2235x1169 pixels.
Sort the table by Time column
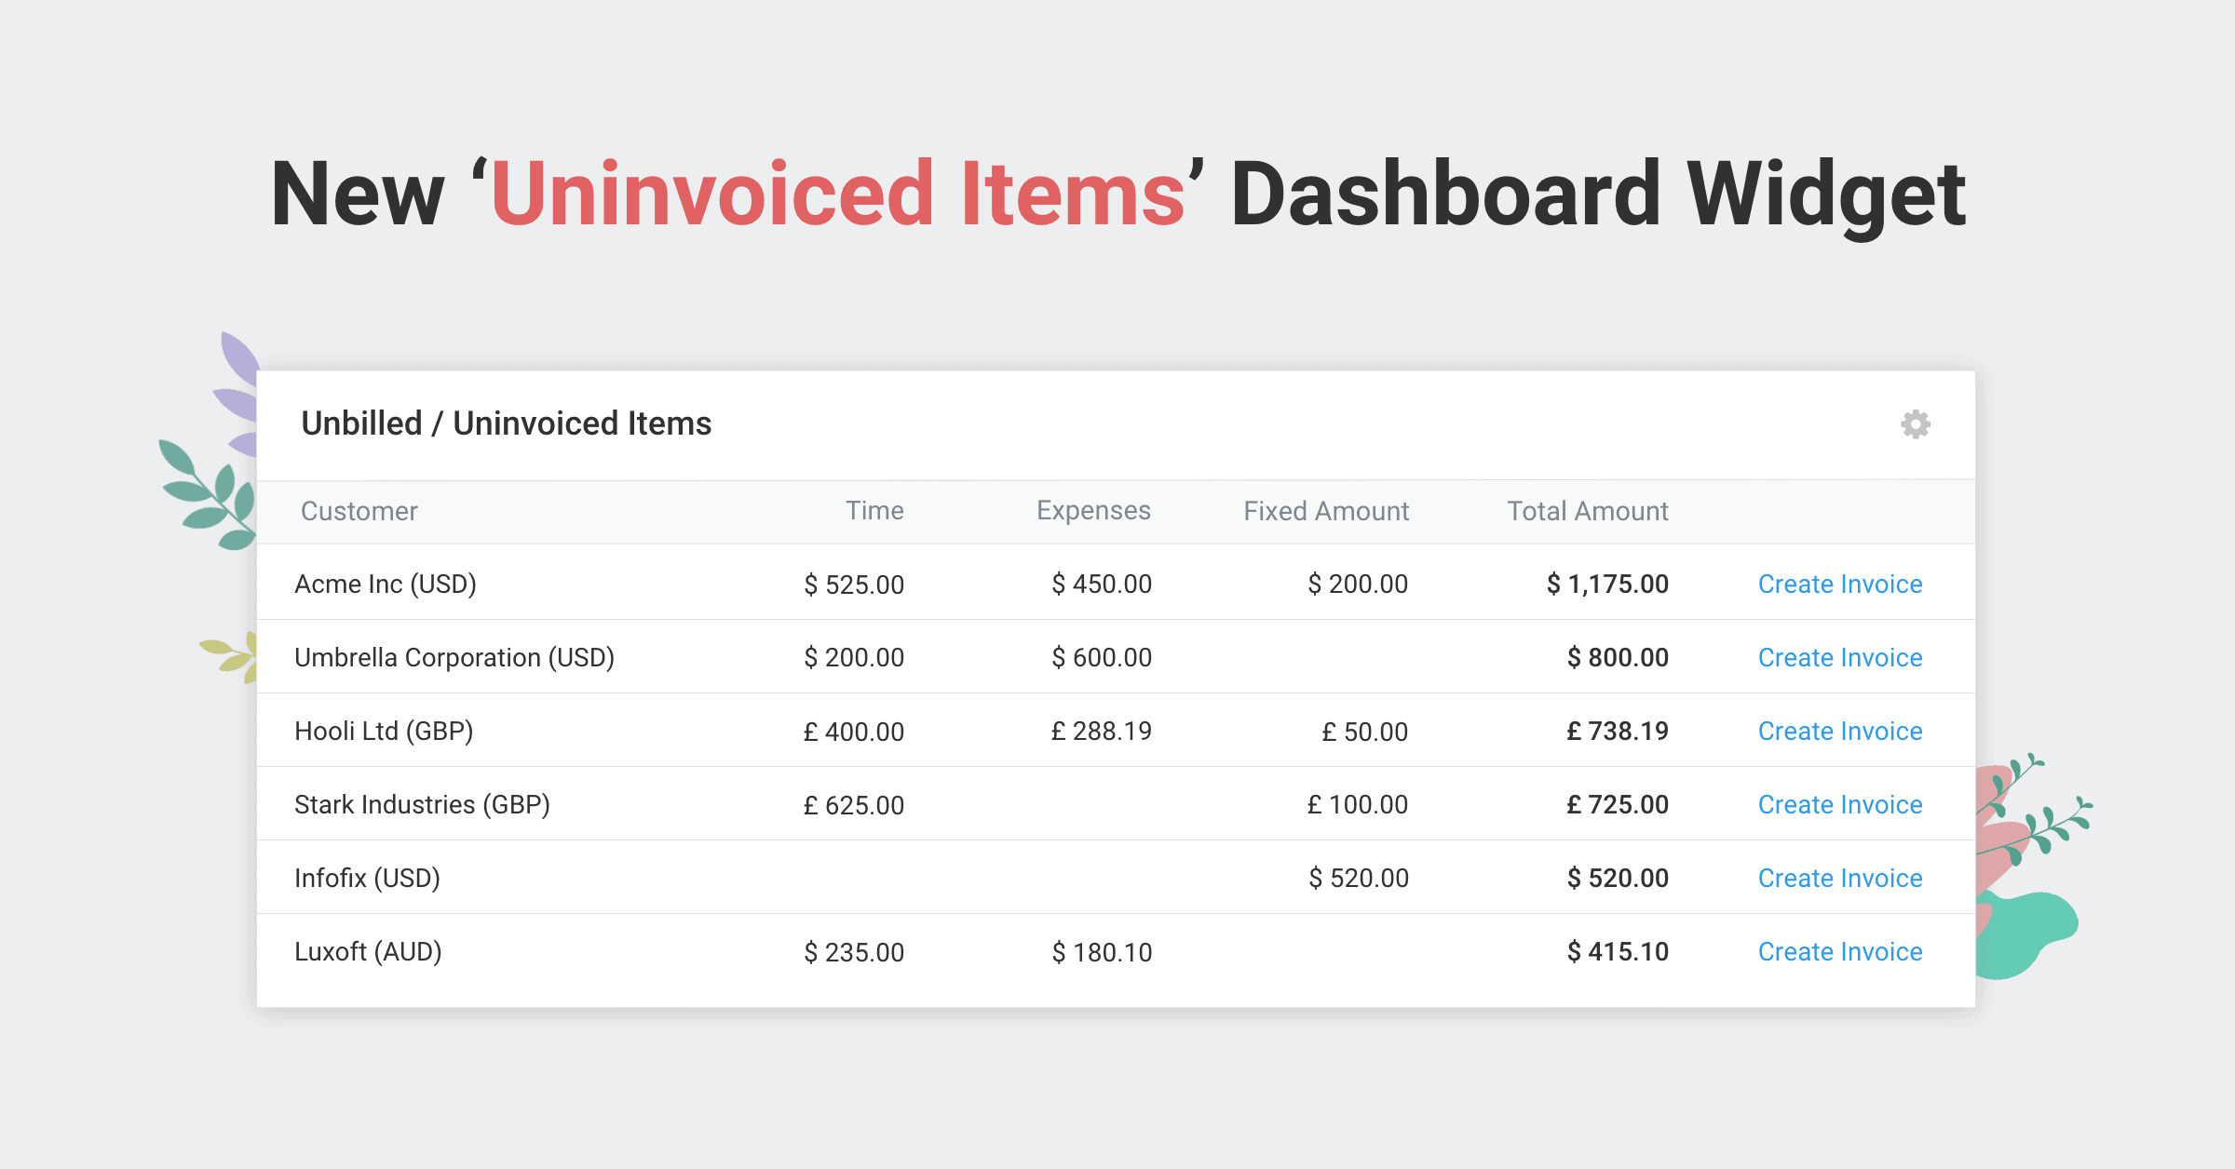point(874,511)
